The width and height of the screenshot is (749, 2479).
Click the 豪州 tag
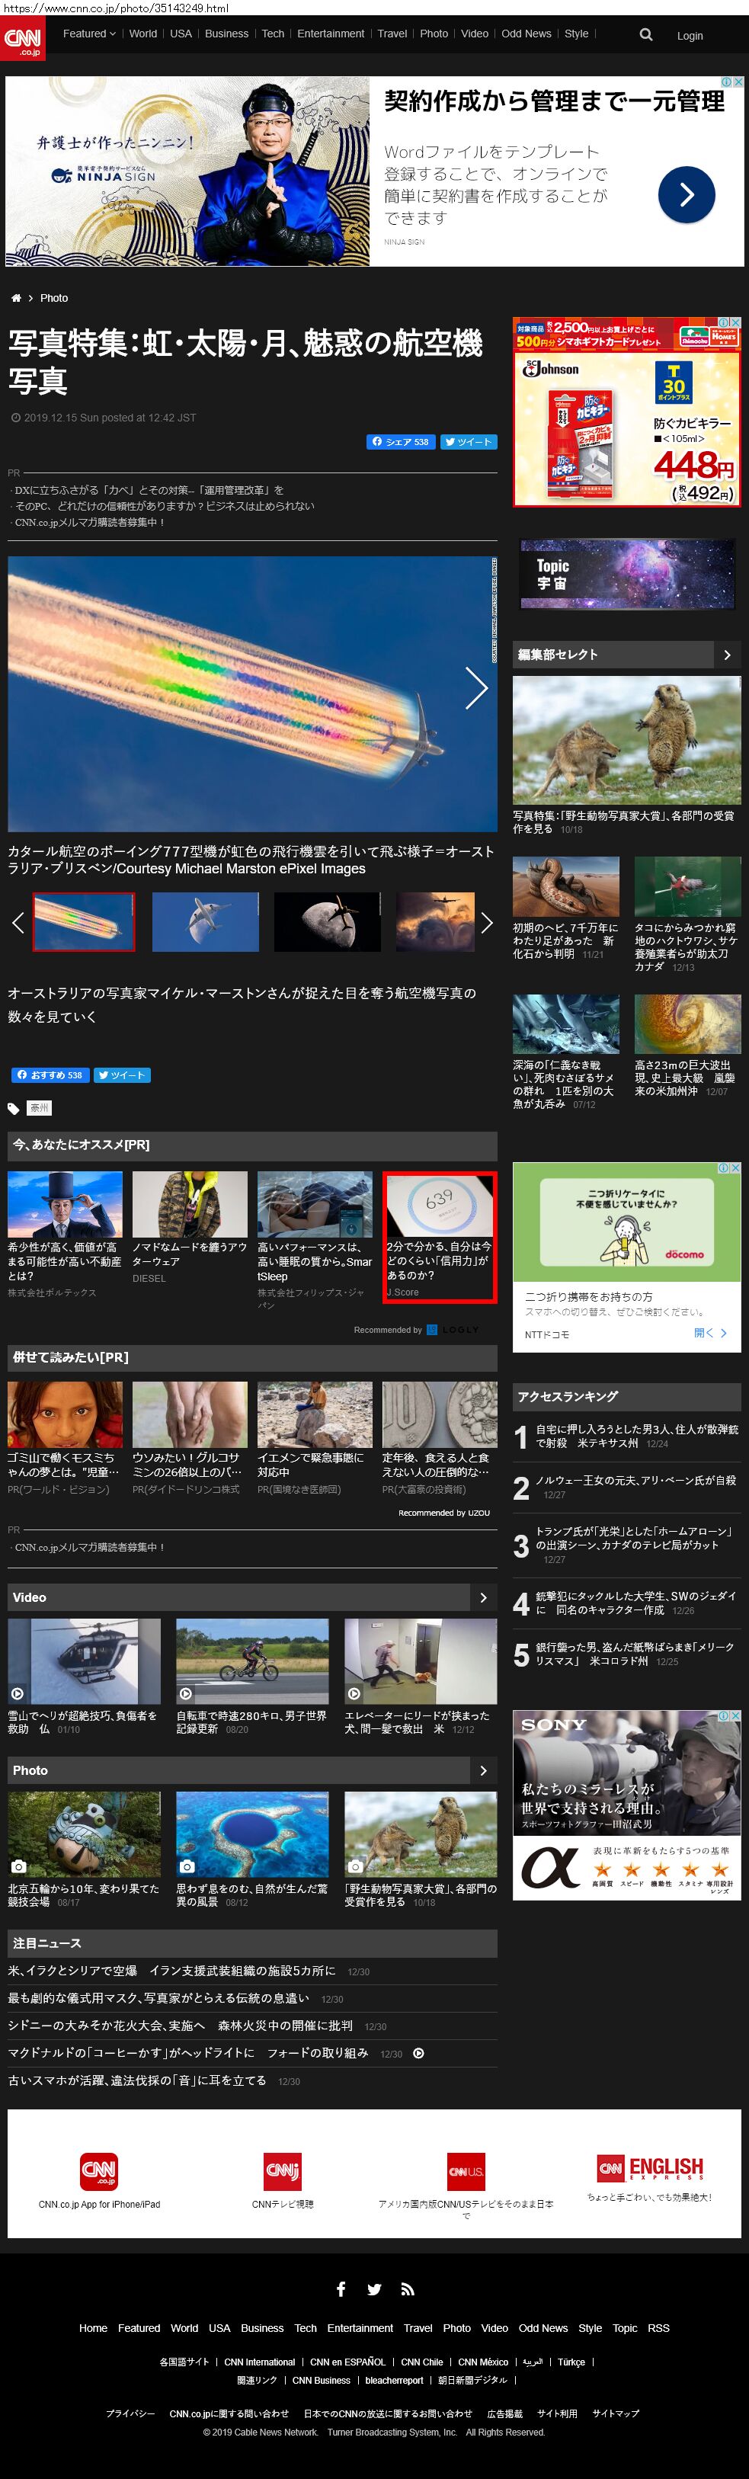pos(40,1107)
